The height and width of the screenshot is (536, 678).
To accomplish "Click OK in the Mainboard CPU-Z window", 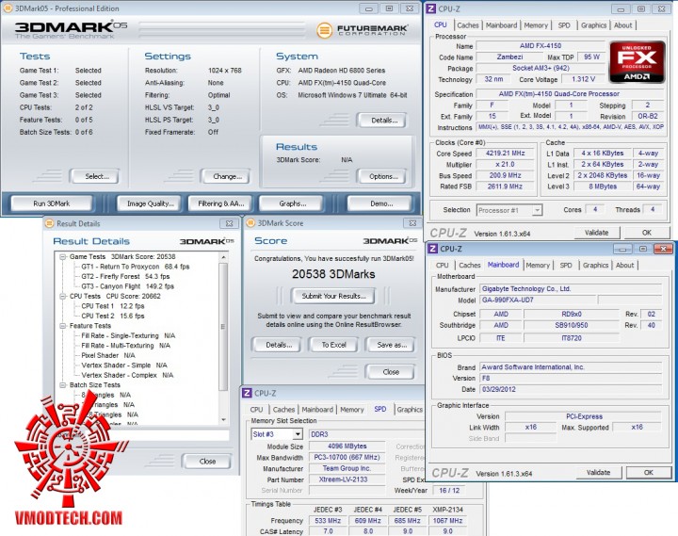I will 649,472.
